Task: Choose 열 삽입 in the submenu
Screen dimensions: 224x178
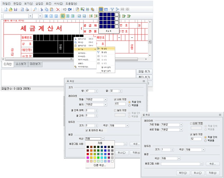Action: pos(106,52)
